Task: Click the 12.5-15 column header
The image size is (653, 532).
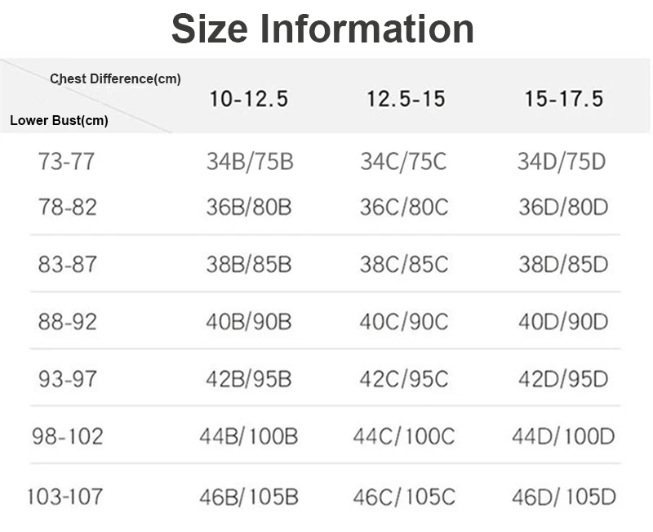Action: (406, 99)
